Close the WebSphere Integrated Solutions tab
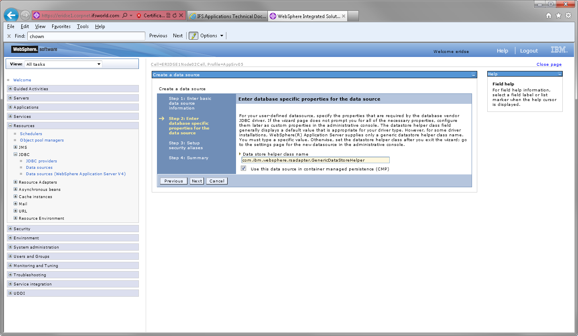The image size is (578, 336). click(344, 16)
